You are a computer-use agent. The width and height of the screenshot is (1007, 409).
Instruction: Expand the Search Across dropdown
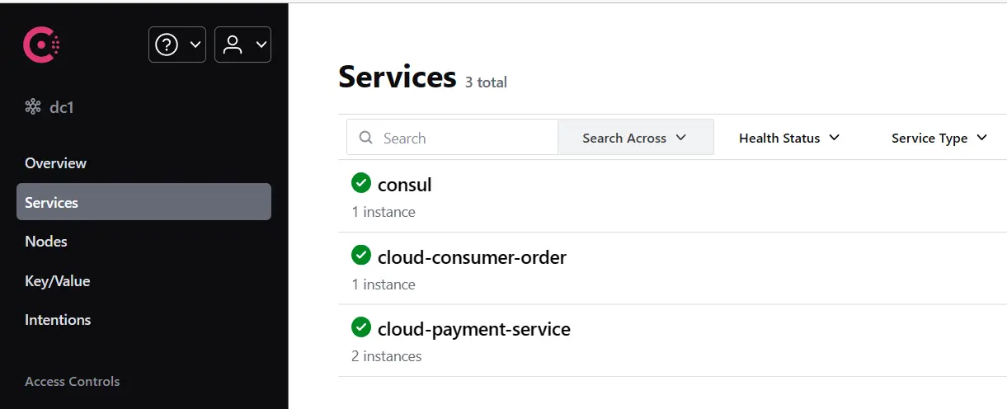(x=634, y=138)
